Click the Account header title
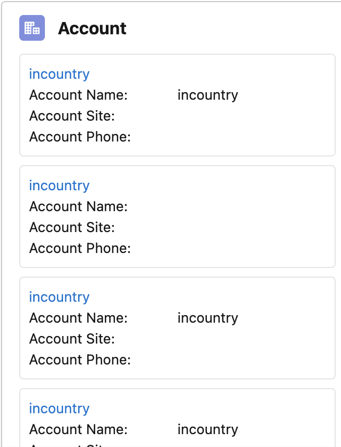Screen dimensions: 341x447 pos(92,28)
